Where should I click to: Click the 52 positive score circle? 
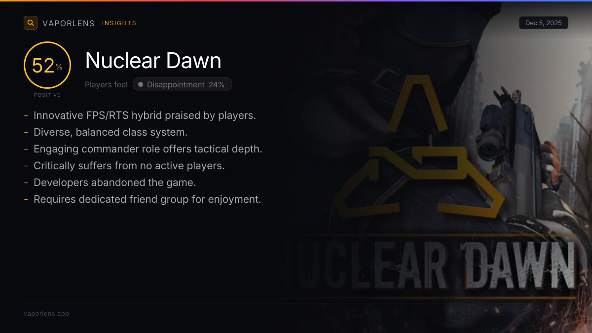tap(47, 66)
